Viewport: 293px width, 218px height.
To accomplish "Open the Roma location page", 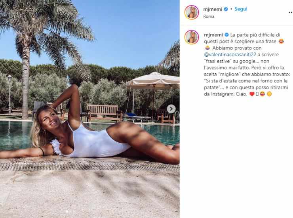I will coord(209,17).
